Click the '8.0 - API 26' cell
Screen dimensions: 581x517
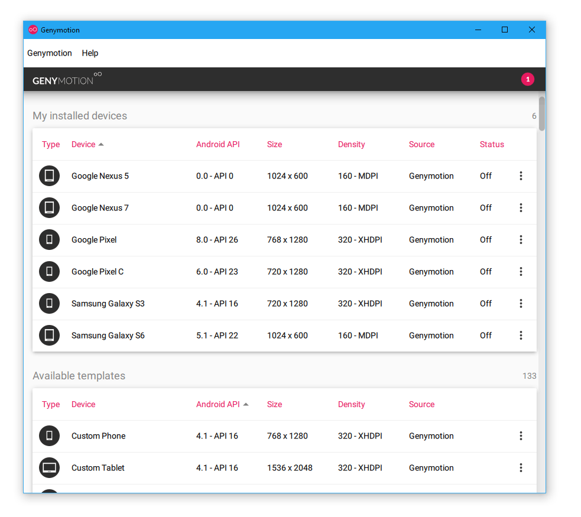tap(217, 240)
